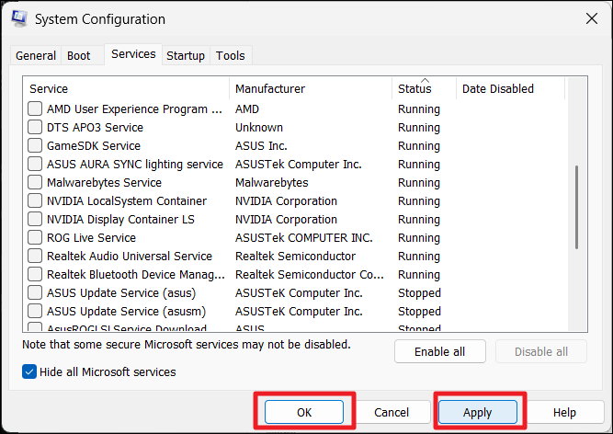Check the GameSDK Service box
This screenshot has height=434, width=613.
pos(35,146)
